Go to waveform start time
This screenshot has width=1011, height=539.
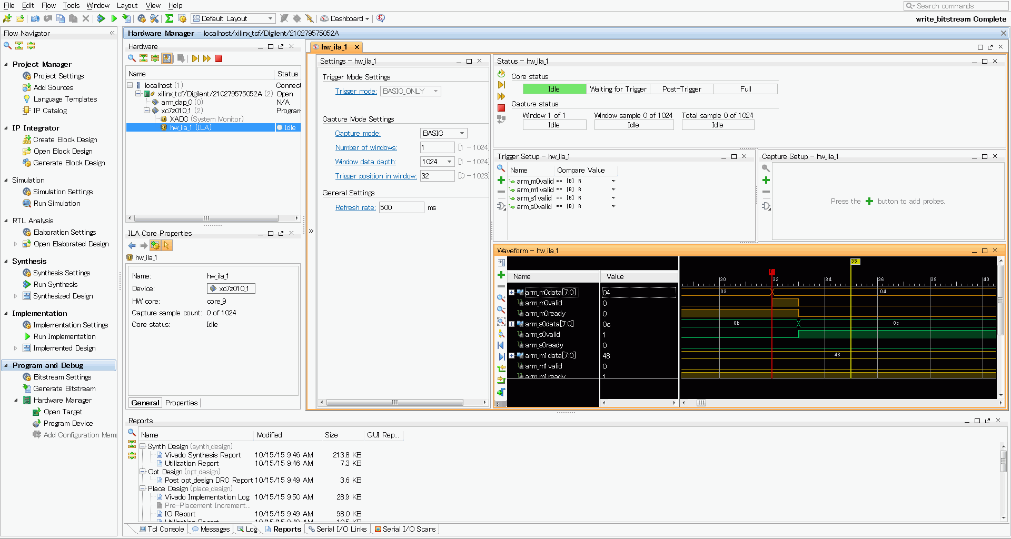tap(501, 345)
